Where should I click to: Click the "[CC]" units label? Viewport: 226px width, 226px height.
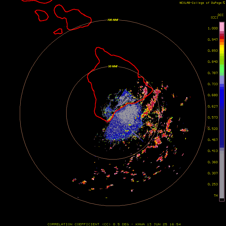(214, 17)
